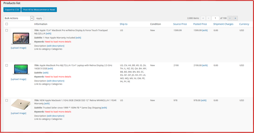Edit title of MJLQ2LL/A MacBook Pro

tap(49, 33)
